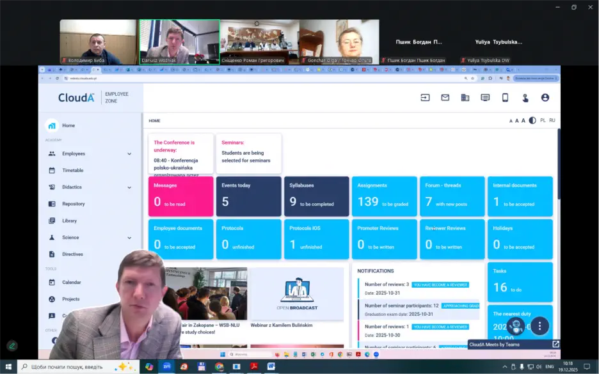Expand the Didactics submenu chevron
The height and width of the screenshot is (374, 599).
coord(129,187)
